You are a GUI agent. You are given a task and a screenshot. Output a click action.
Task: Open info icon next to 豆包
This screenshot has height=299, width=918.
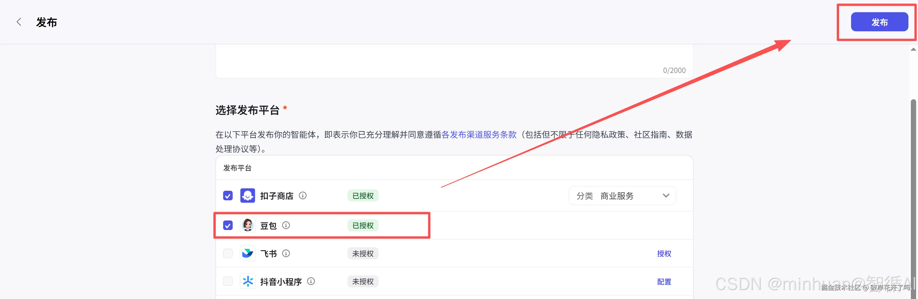(x=286, y=225)
